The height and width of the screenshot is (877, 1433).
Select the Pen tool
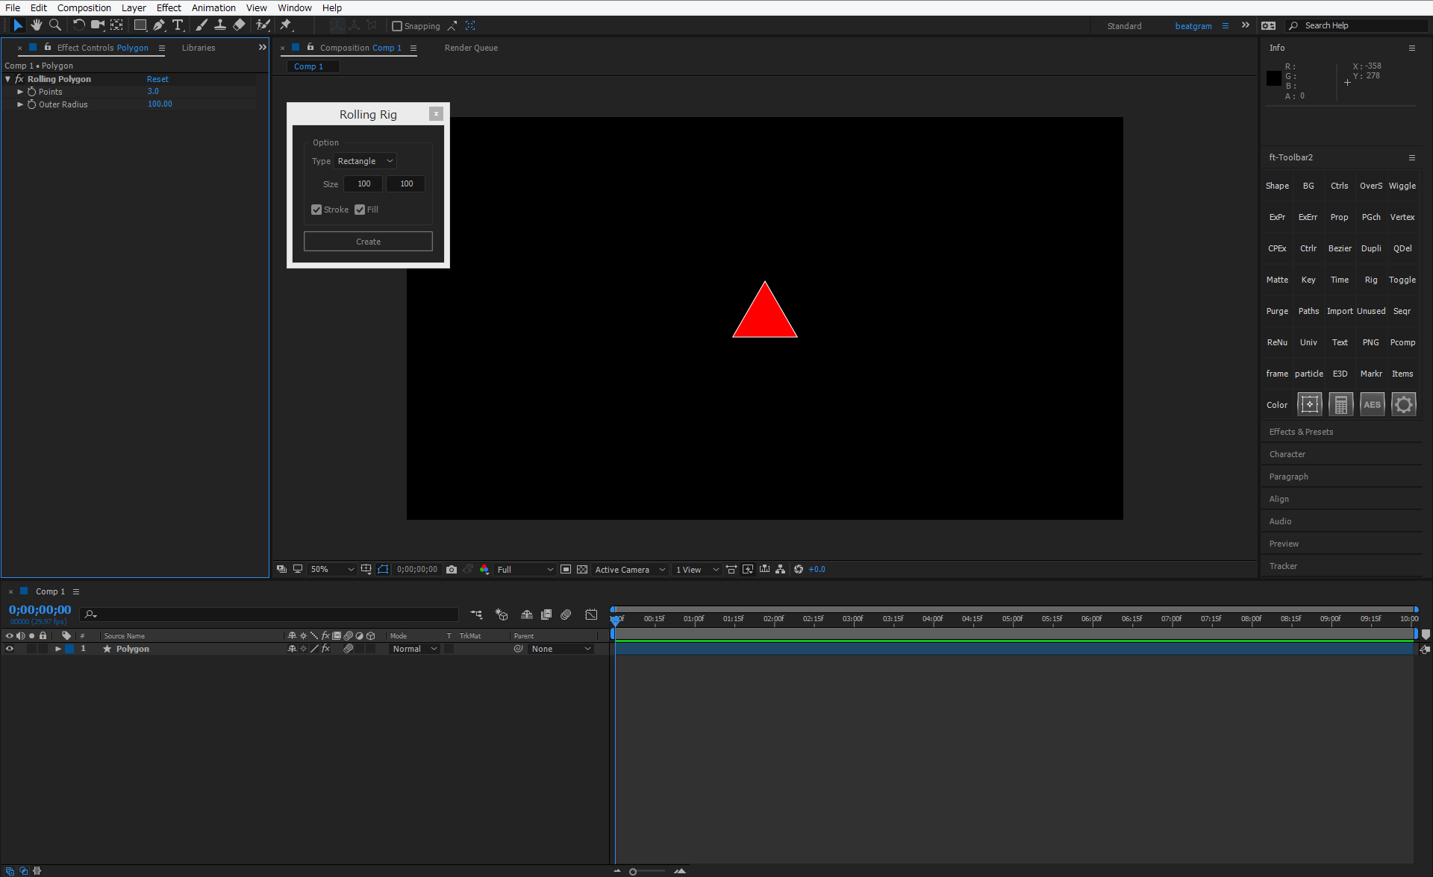pos(159,25)
